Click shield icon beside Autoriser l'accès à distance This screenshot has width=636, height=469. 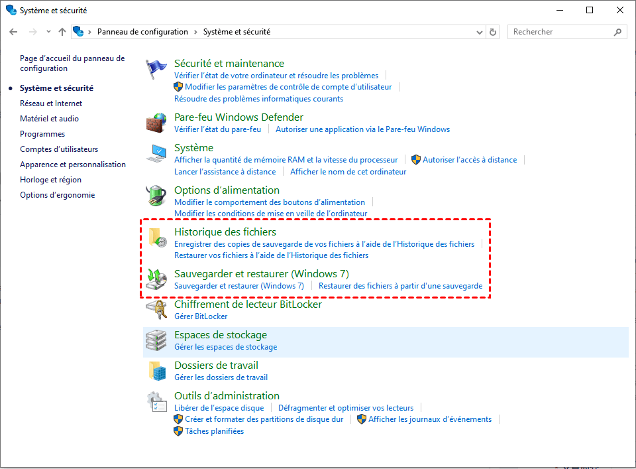click(x=416, y=160)
